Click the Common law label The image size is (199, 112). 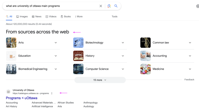tap(161, 43)
